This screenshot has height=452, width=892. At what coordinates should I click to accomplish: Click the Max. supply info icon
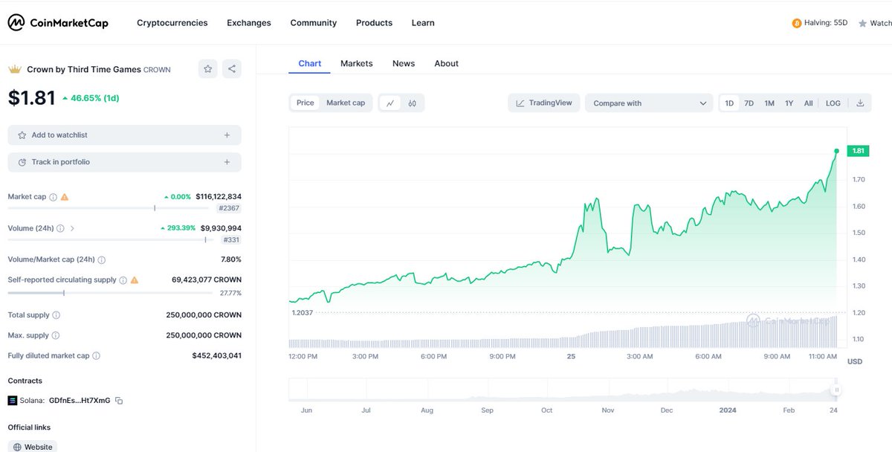tap(56, 335)
